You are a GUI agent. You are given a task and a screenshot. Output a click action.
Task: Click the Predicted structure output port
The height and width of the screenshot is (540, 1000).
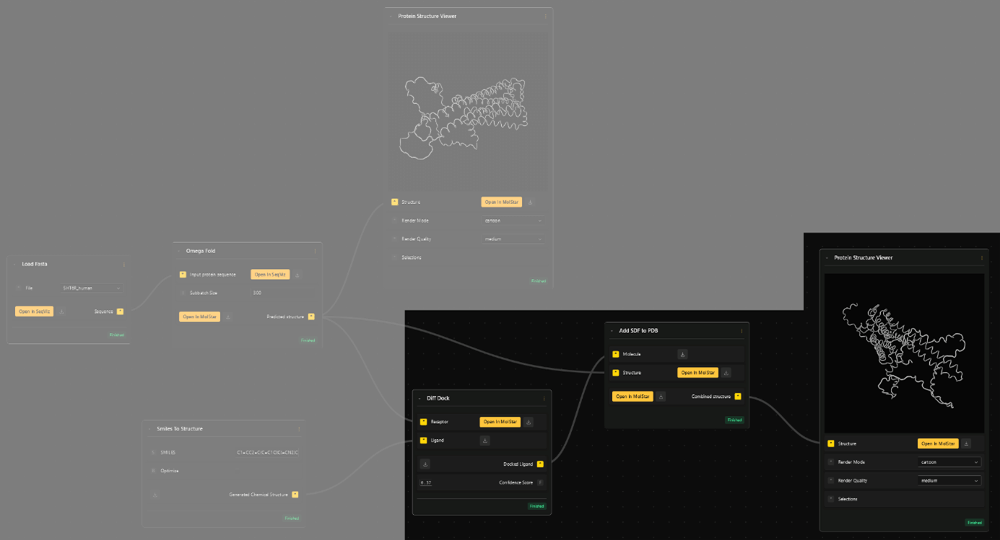point(311,317)
